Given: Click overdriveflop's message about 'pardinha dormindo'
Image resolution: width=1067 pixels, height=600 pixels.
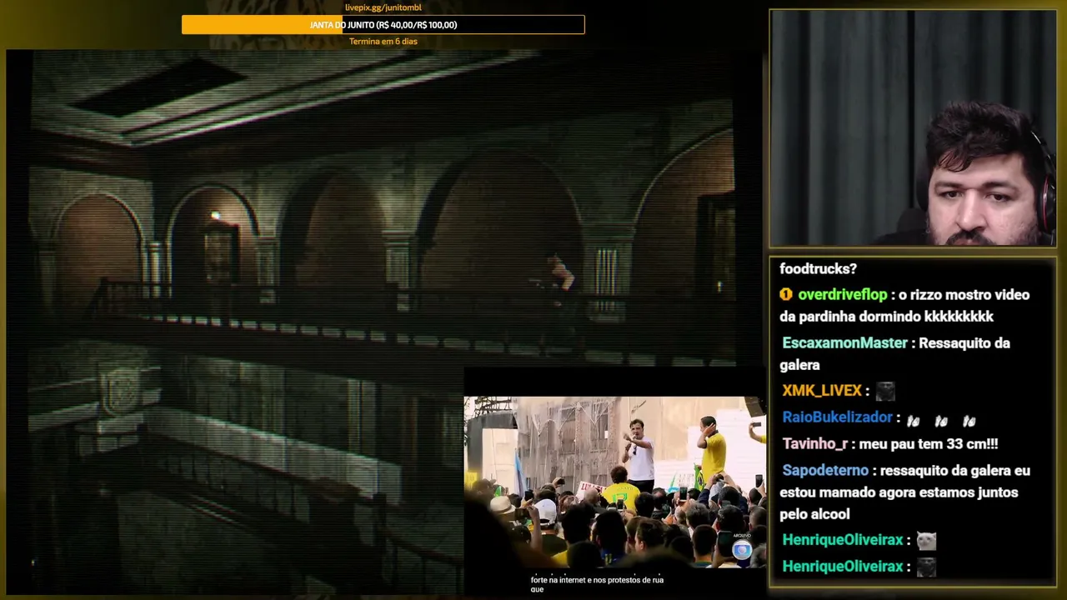Looking at the screenshot, I should click(904, 306).
